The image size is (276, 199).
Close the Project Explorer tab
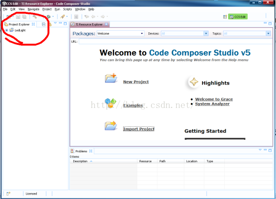[x=33, y=24]
